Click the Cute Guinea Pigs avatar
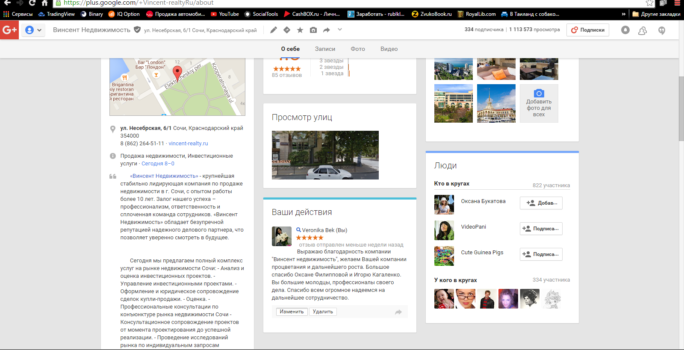The image size is (684, 350). tap(444, 256)
